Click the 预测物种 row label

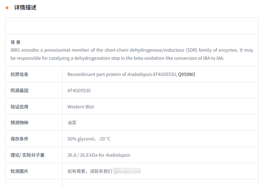pos(19,123)
